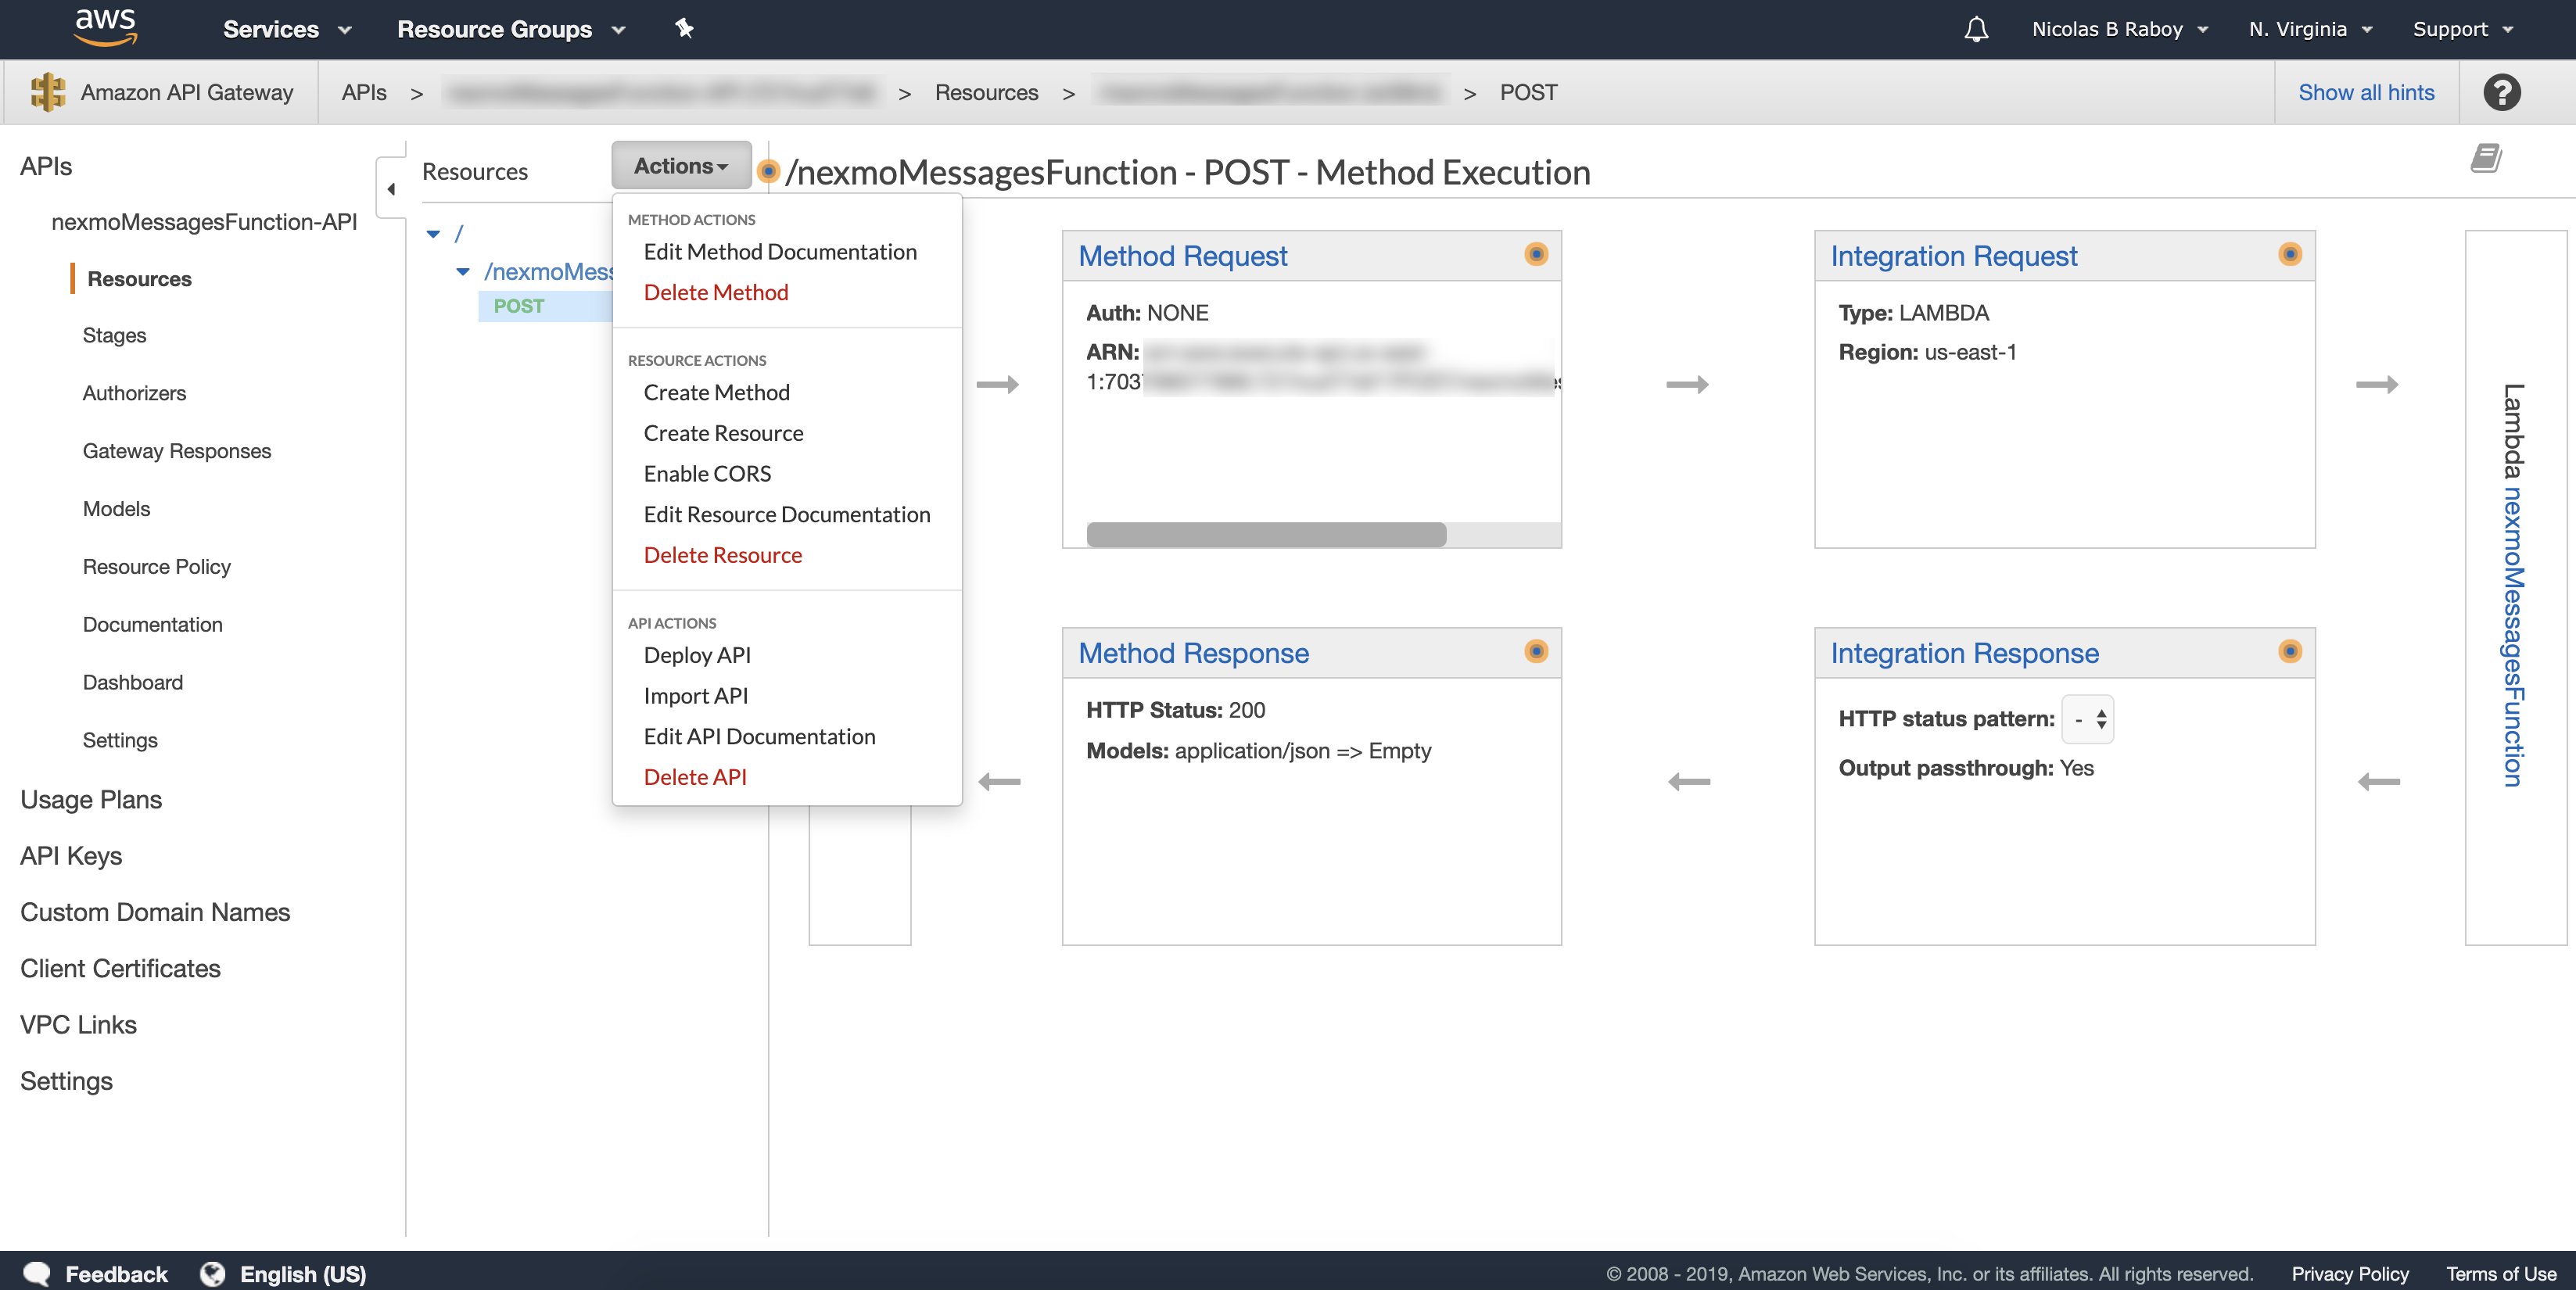Click the hint dot beside the Method Execution title
The image size is (2576, 1290).
point(768,171)
